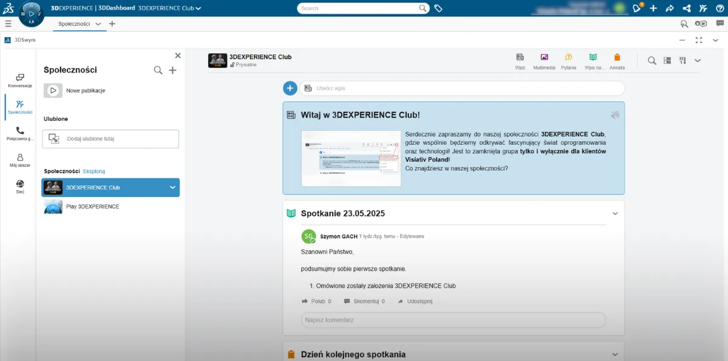Open notifications bell in top bar
This screenshot has height=361, width=728.
pos(636,8)
